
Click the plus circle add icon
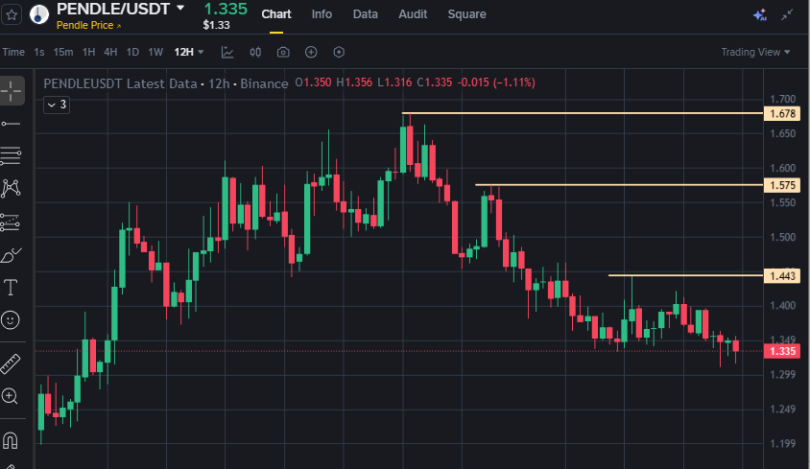[311, 52]
